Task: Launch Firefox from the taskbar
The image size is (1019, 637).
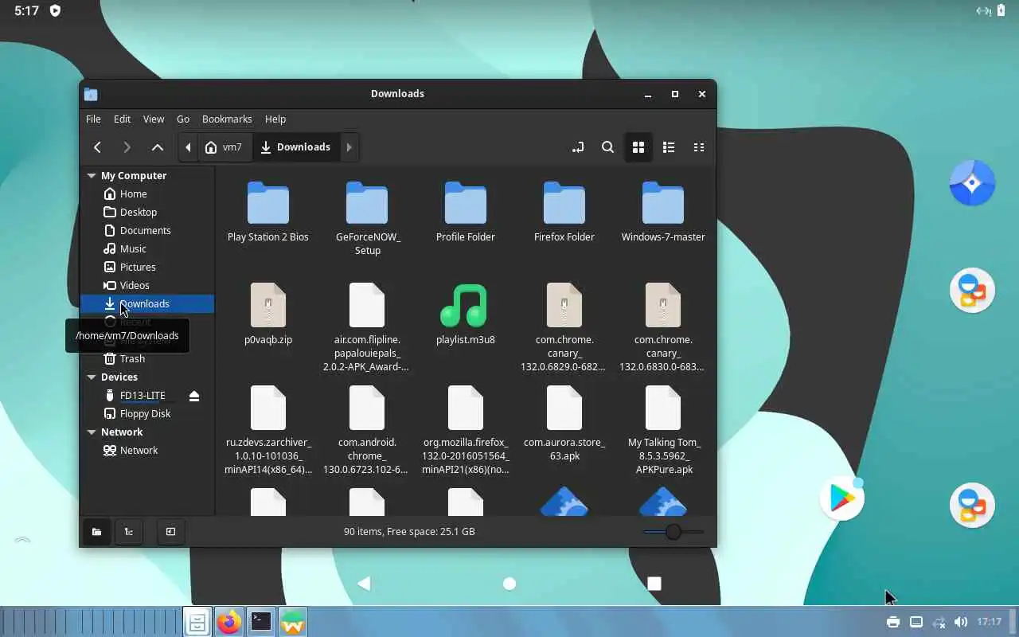Action: [229, 622]
